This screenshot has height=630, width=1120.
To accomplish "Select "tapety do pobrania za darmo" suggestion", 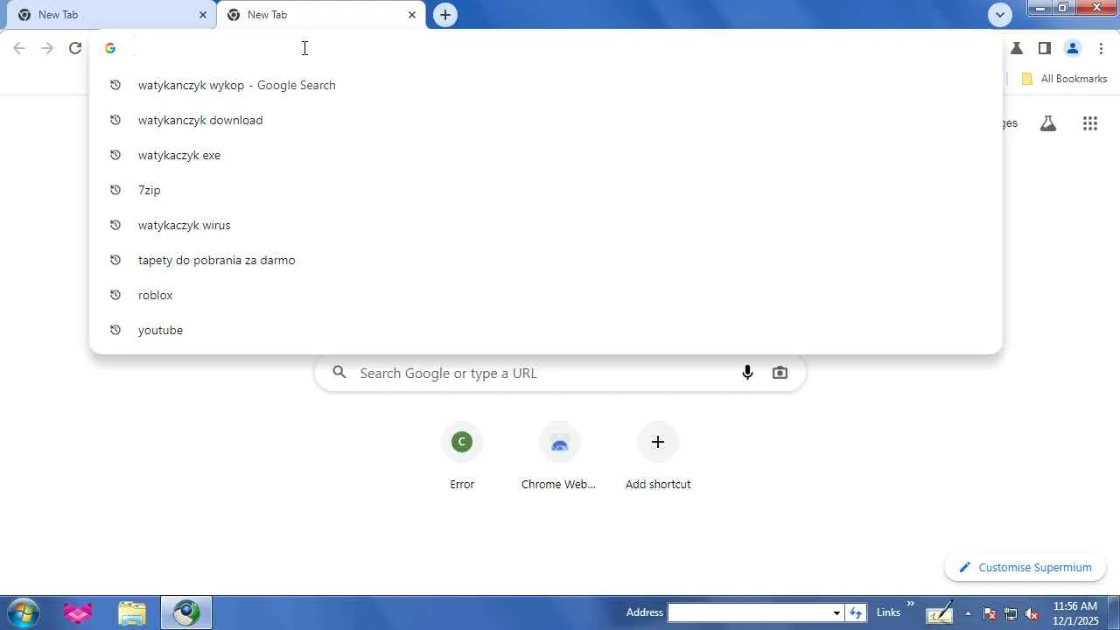I will 546,260.
